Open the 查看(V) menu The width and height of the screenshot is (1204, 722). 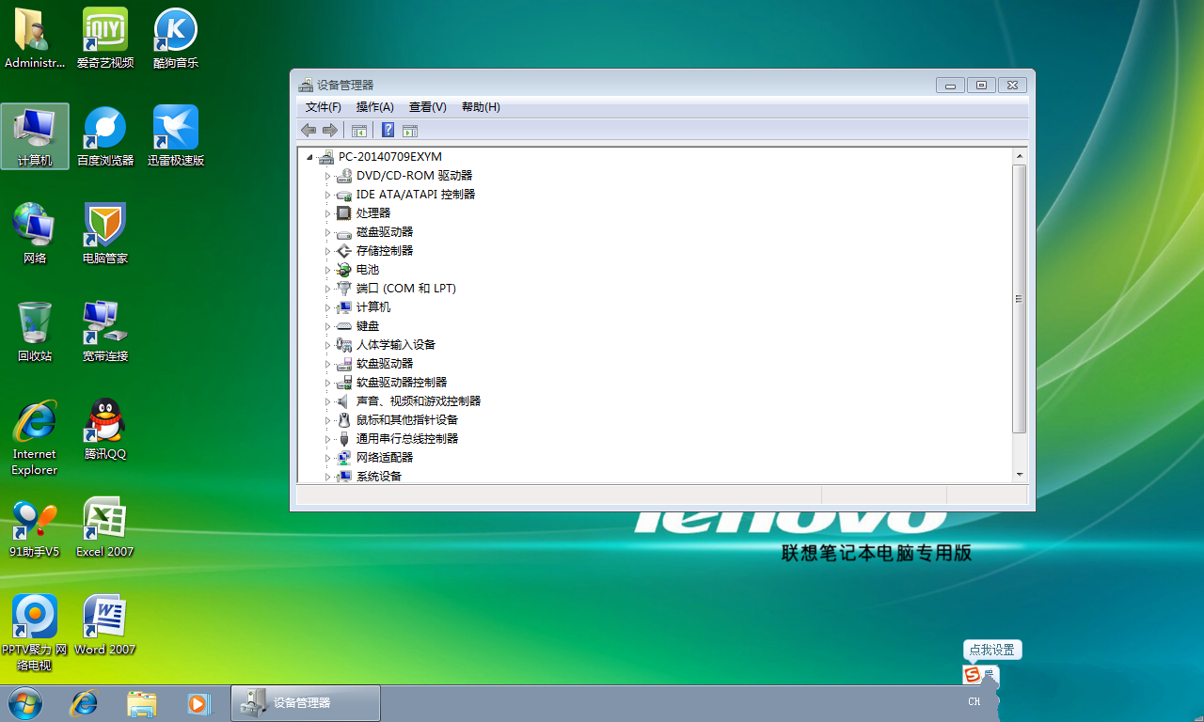point(427,107)
